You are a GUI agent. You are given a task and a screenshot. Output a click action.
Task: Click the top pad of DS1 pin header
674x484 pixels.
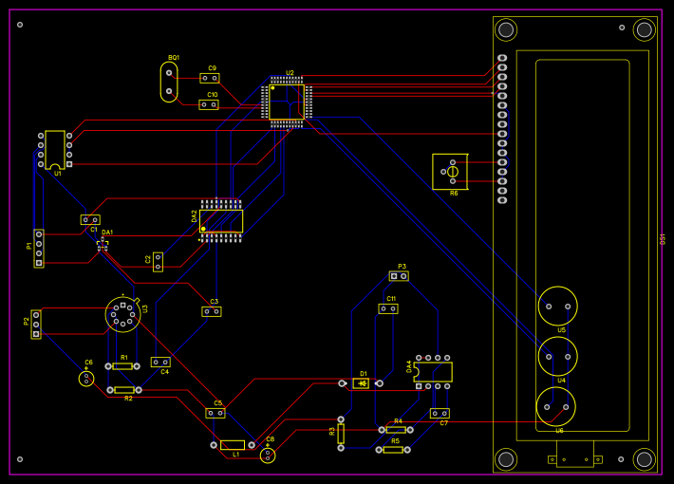point(502,58)
